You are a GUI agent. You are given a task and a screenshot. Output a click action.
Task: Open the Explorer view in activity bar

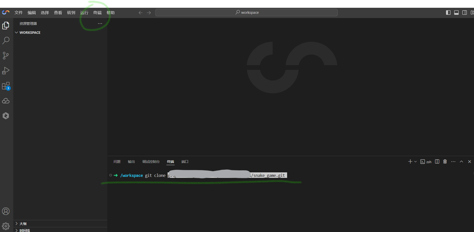click(x=6, y=26)
